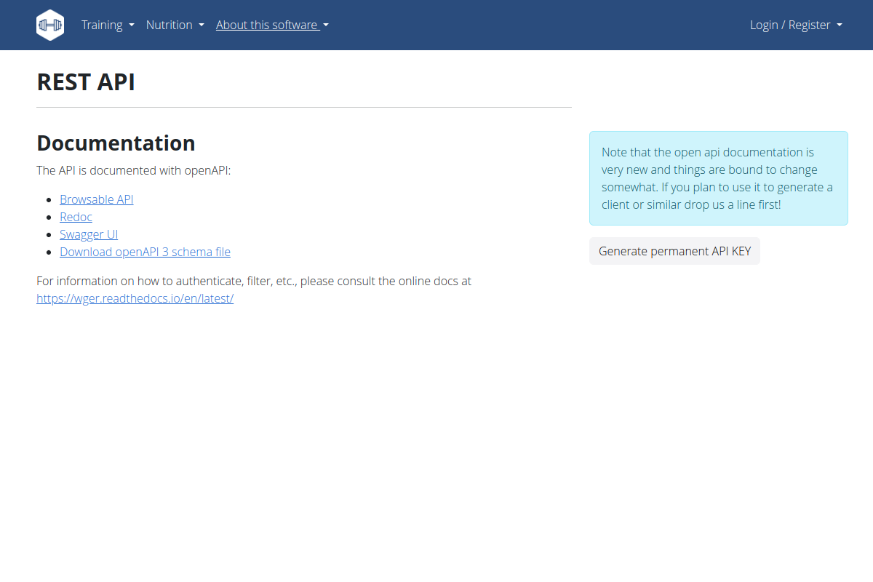This screenshot has height=582, width=873.
Task: Click the REST API page heading
Action: [86, 82]
